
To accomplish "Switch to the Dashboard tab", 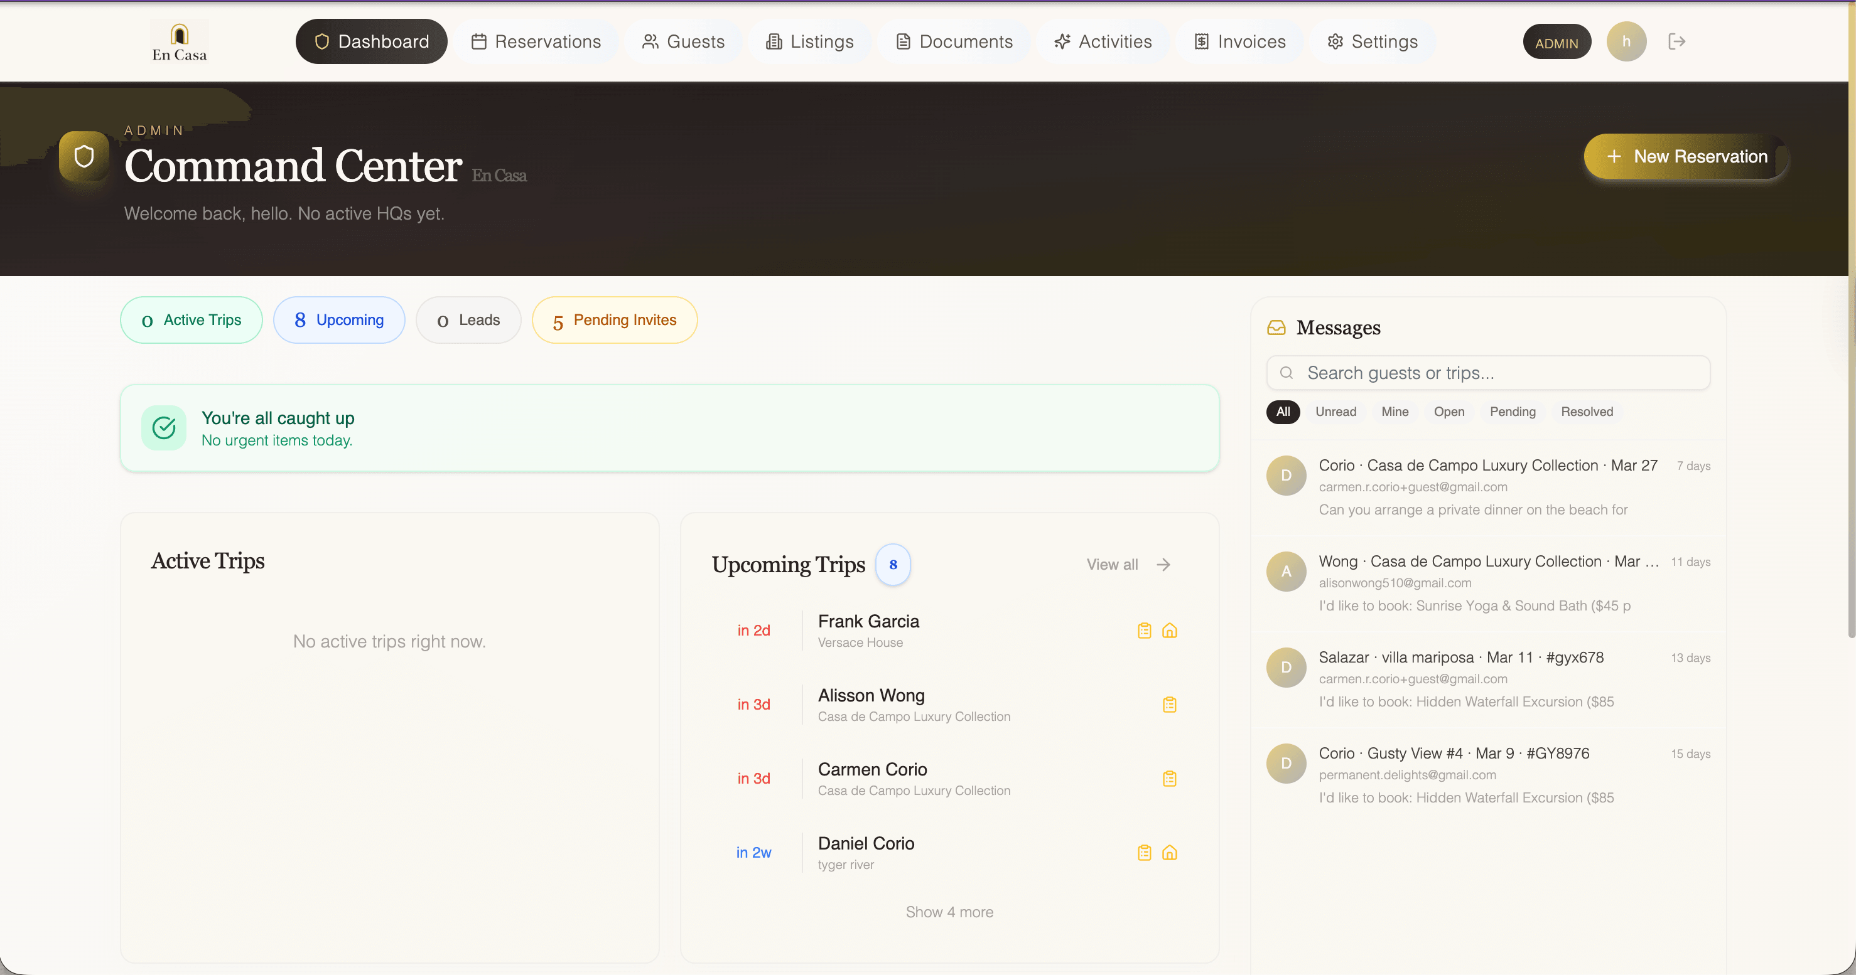I will pyautogui.click(x=370, y=41).
